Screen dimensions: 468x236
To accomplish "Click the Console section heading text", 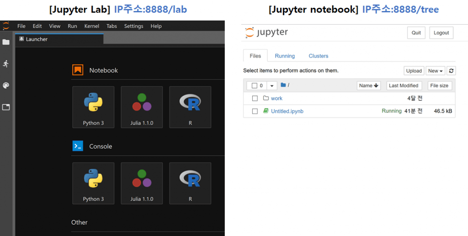I will 101,147.
